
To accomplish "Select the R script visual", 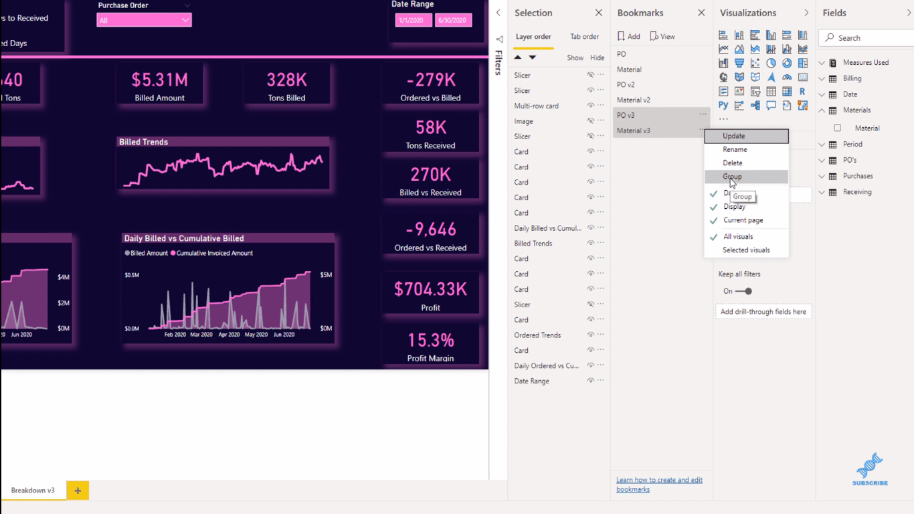I will (x=802, y=91).
